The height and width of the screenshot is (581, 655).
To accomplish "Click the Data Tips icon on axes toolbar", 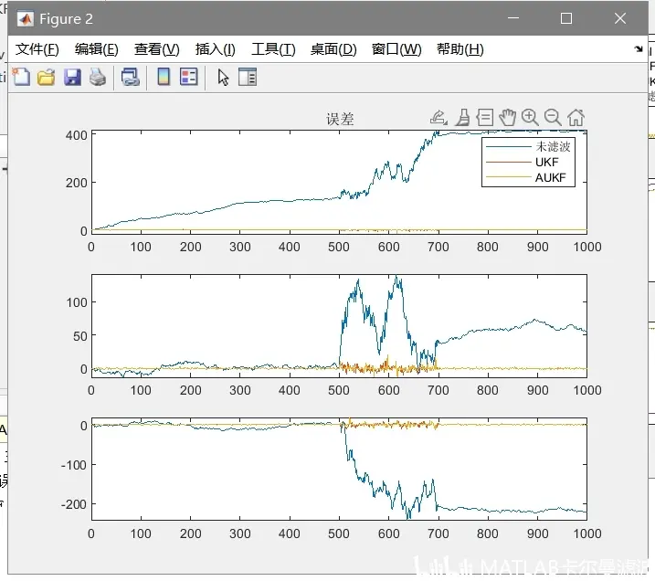I will 485,117.
